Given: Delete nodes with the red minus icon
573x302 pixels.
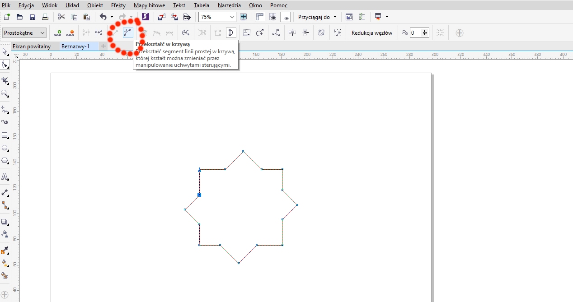Looking at the screenshot, I should coord(70,33).
